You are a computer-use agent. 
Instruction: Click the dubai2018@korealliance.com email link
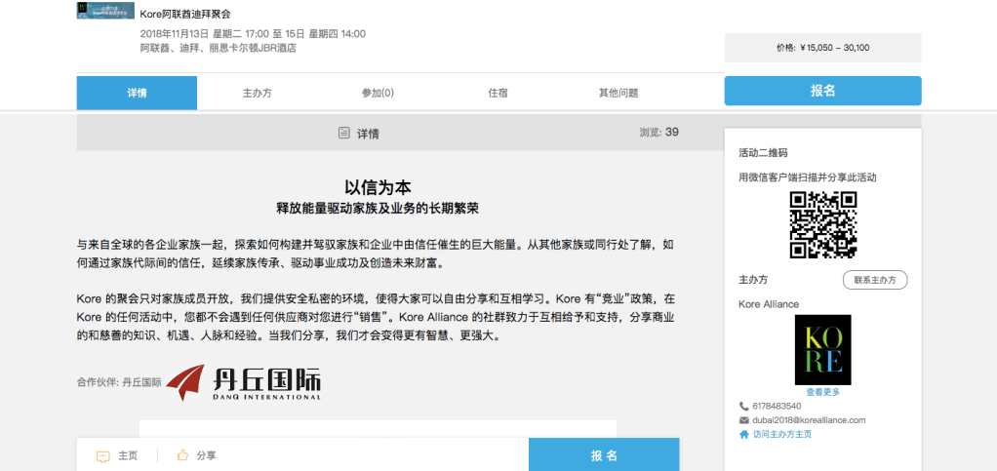tap(809, 420)
